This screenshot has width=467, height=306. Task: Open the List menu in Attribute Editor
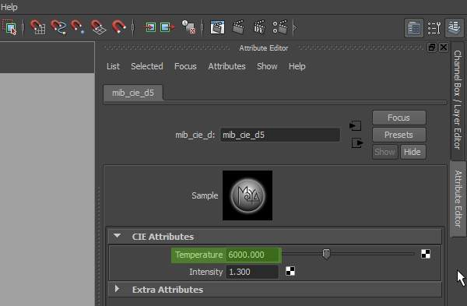coord(113,66)
